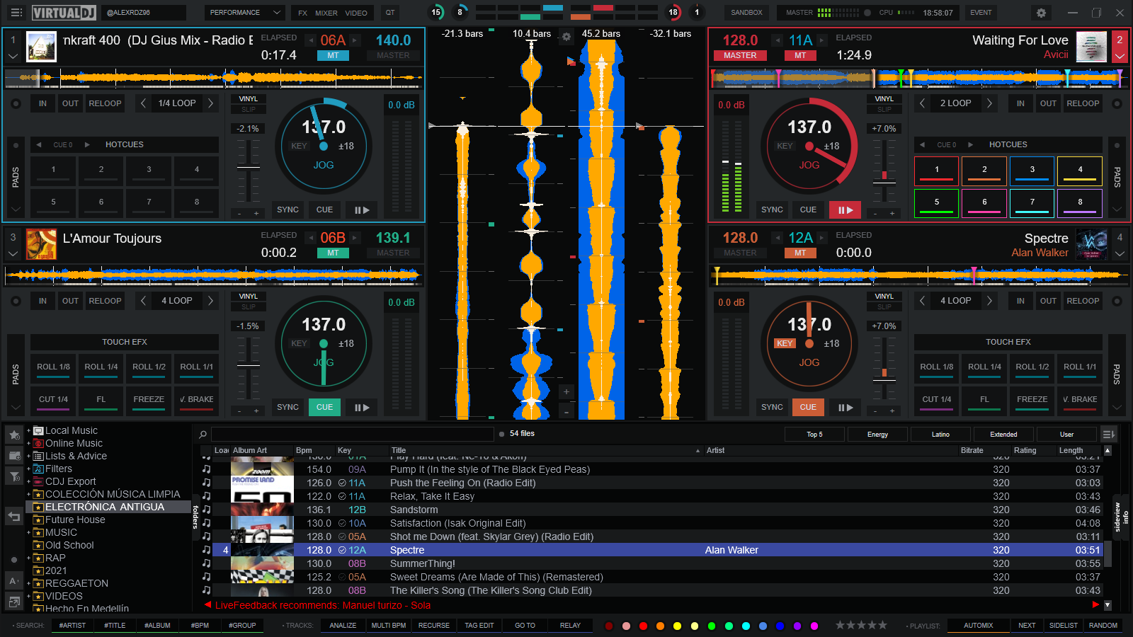The width and height of the screenshot is (1133, 637).
Task: Click the filter funnel icon in sidebar
Action: [14, 476]
